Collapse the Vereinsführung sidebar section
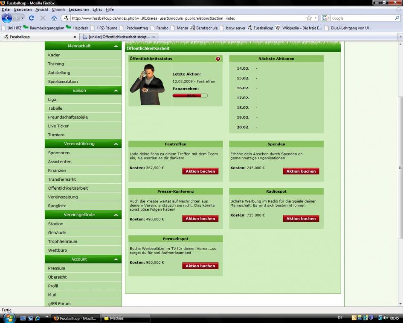The height and width of the screenshot is (323, 403). (x=116, y=144)
